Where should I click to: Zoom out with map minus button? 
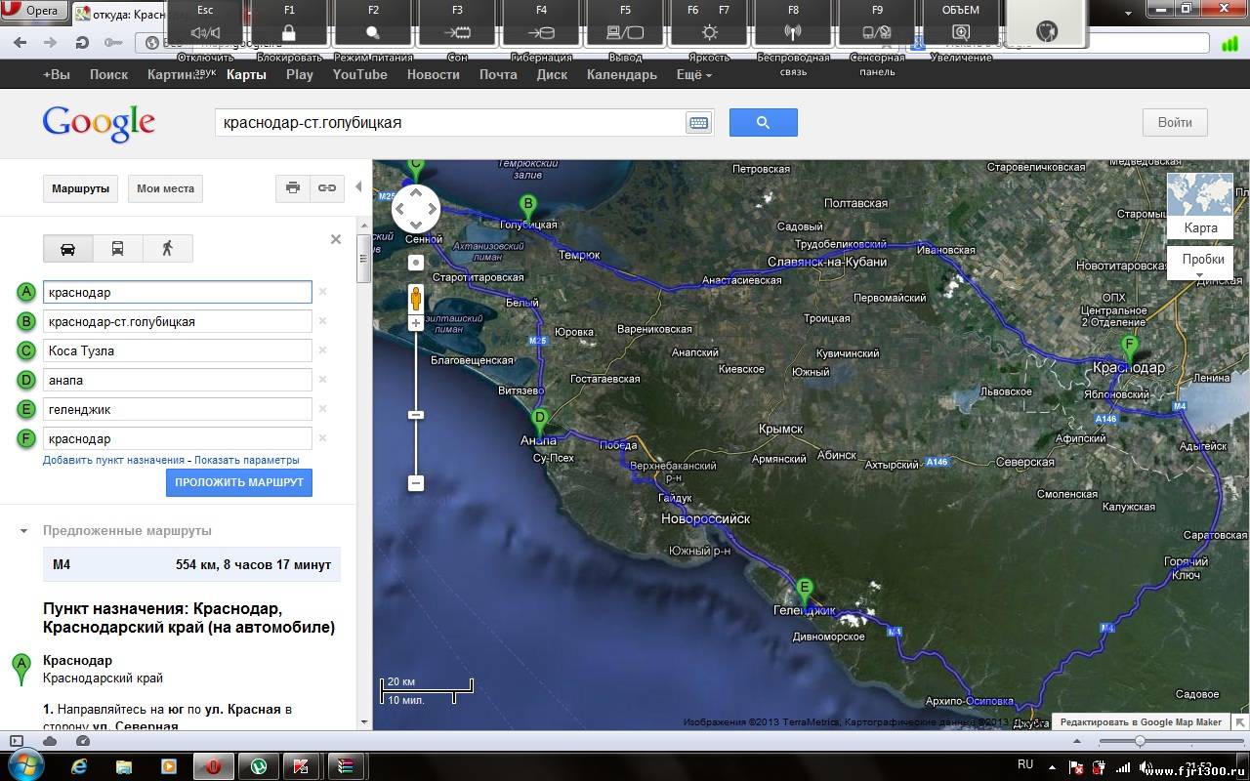(x=416, y=483)
